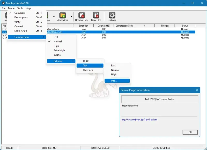Choose Insane compression level
The width and height of the screenshot is (207, 150).
[x=61, y=55]
